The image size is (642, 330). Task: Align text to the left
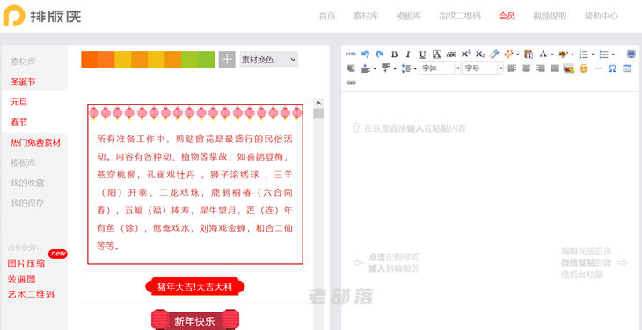[512, 68]
